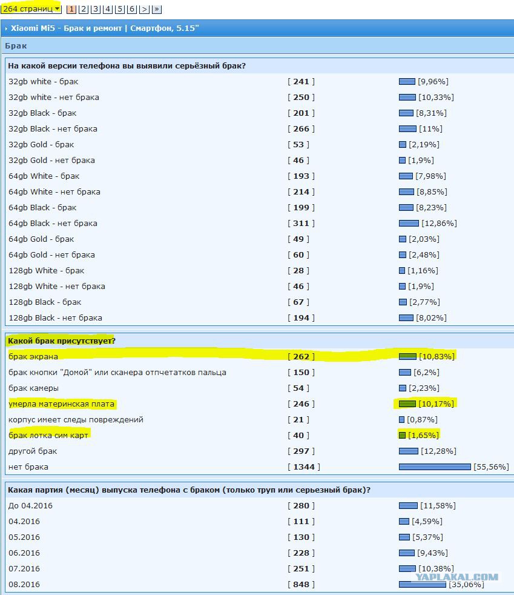The width and height of the screenshot is (514, 595).
Task: Open the Xiaomi Mi5 - Брак и ремонт topic title
Action: 105,28
